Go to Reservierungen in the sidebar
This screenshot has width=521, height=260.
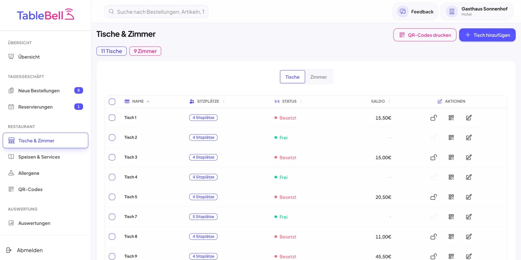click(x=46, y=107)
